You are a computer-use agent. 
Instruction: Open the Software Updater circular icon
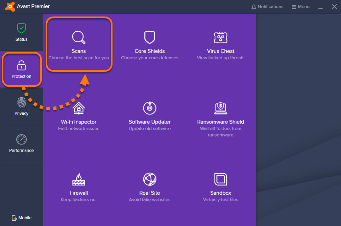[150, 108]
